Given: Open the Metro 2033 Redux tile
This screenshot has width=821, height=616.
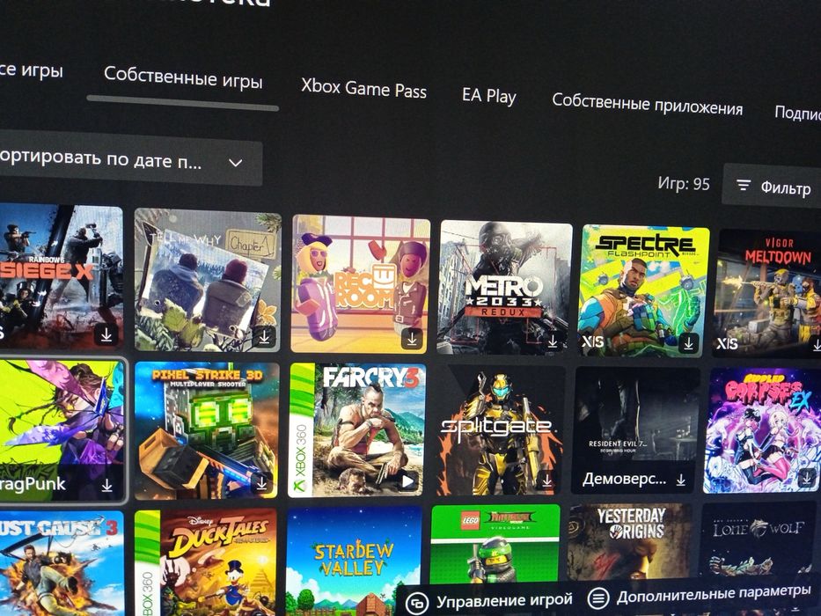Looking at the screenshot, I should 504,288.
